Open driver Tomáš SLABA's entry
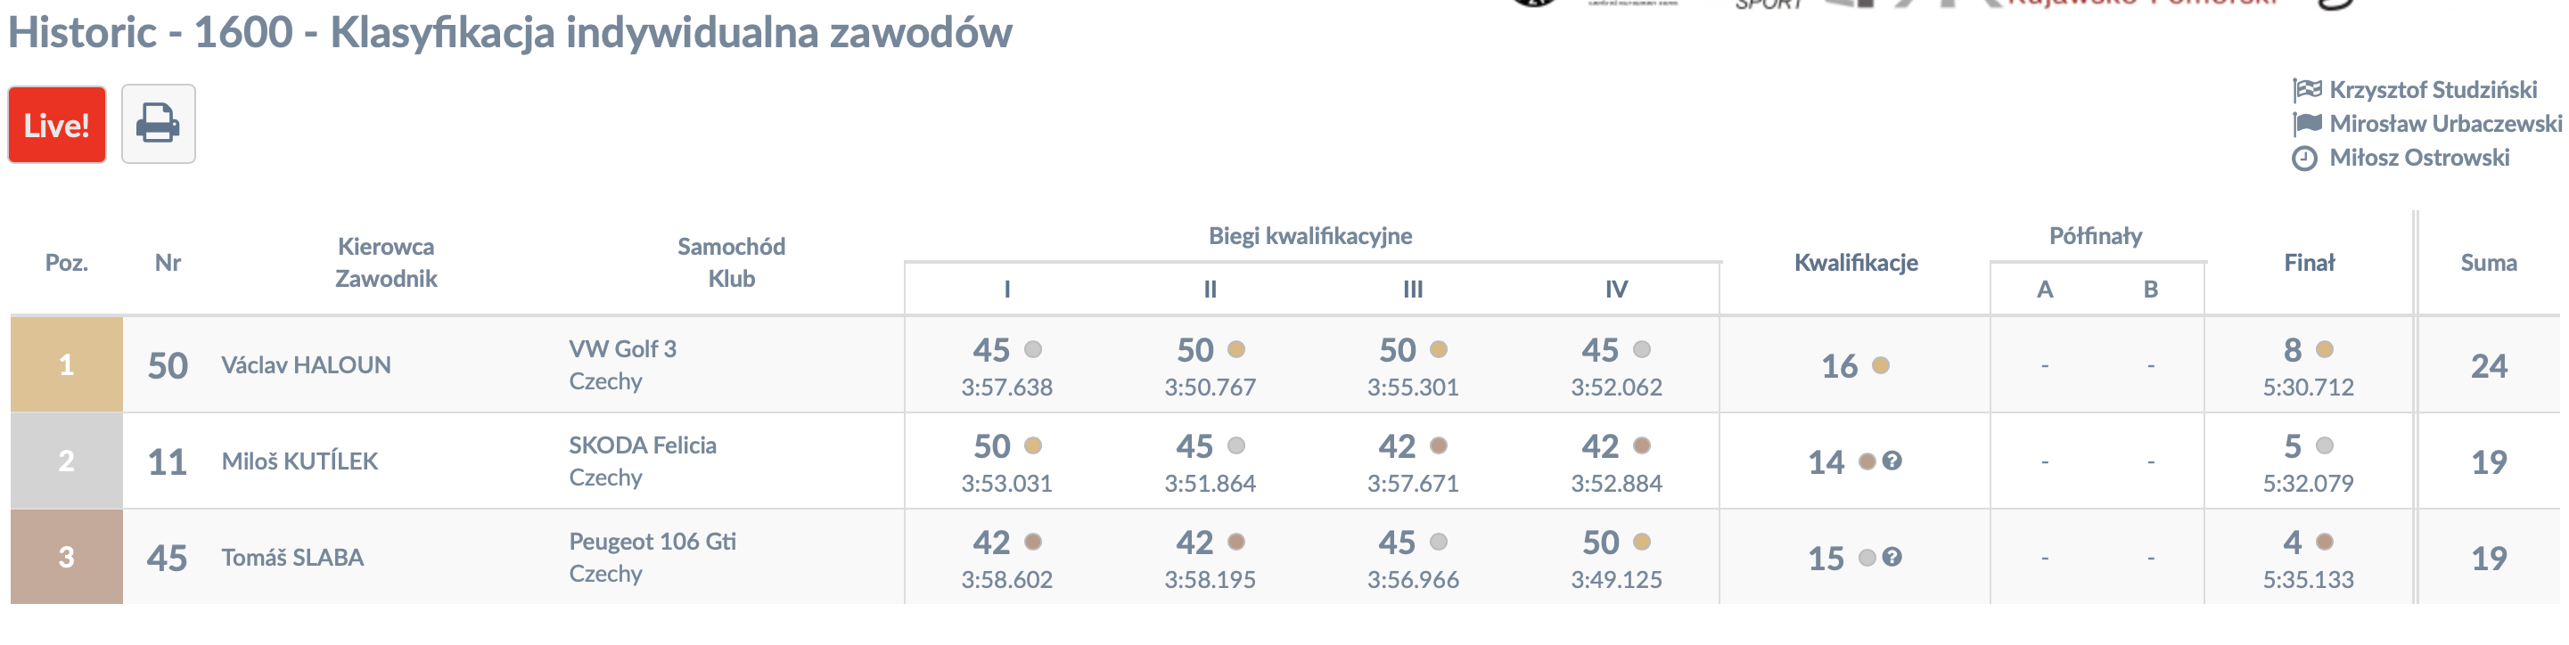The height and width of the screenshot is (645, 2569). pyautogui.click(x=292, y=558)
